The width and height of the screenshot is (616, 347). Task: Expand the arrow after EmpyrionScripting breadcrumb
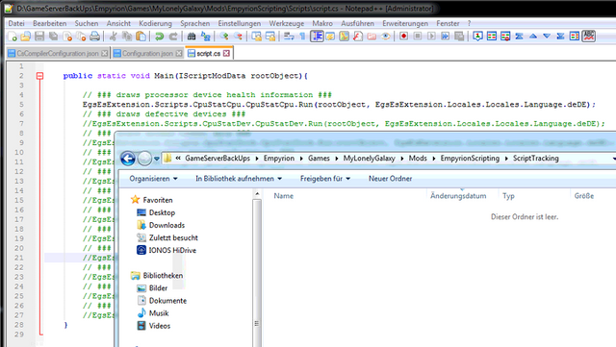tap(506, 159)
